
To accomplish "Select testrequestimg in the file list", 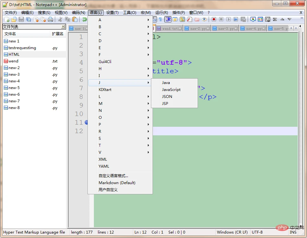I will [x=22, y=48].
